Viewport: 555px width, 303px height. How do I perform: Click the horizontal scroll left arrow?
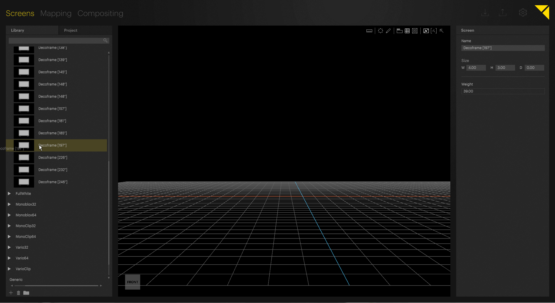(12, 286)
